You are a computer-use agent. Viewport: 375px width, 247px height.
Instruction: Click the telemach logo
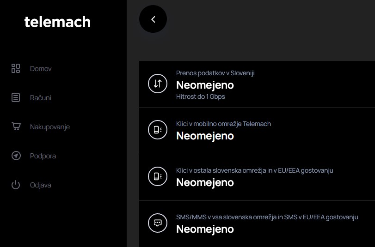coord(57,22)
